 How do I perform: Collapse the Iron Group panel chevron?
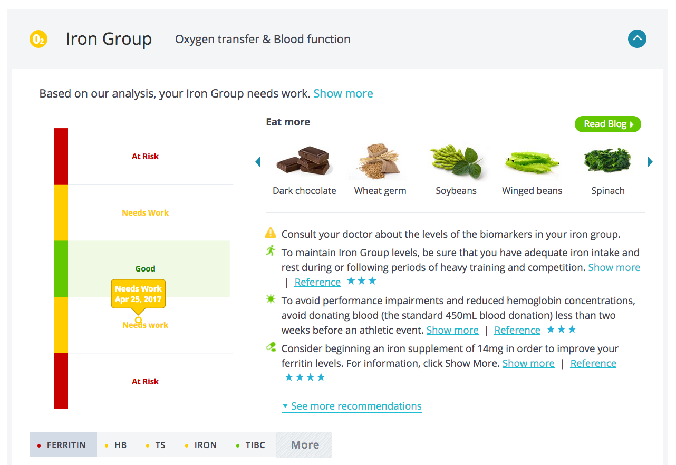[637, 38]
